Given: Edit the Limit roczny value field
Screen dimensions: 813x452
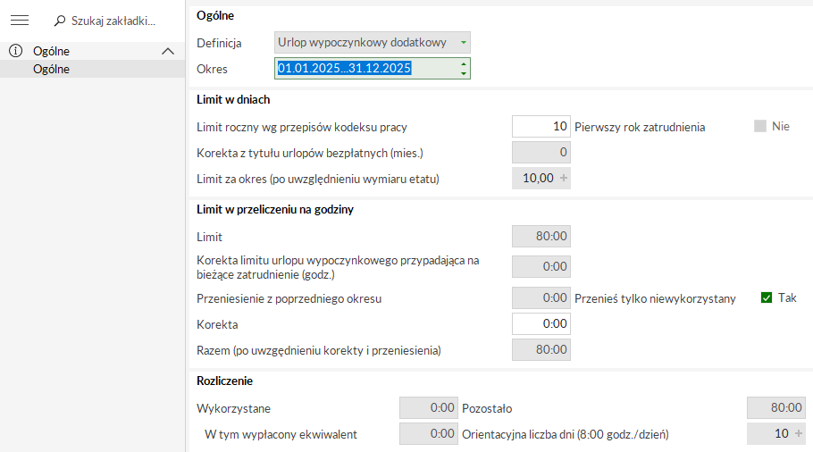Looking at the screenshot, I should point(541,127).
